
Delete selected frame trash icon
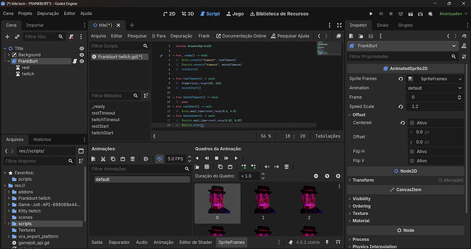pyautogui.click(x=287, y=167)
